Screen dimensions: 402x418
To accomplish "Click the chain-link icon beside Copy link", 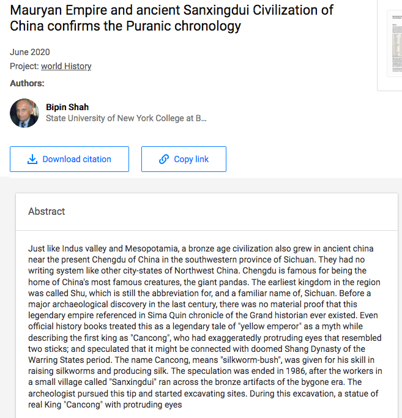I will 163,159.
